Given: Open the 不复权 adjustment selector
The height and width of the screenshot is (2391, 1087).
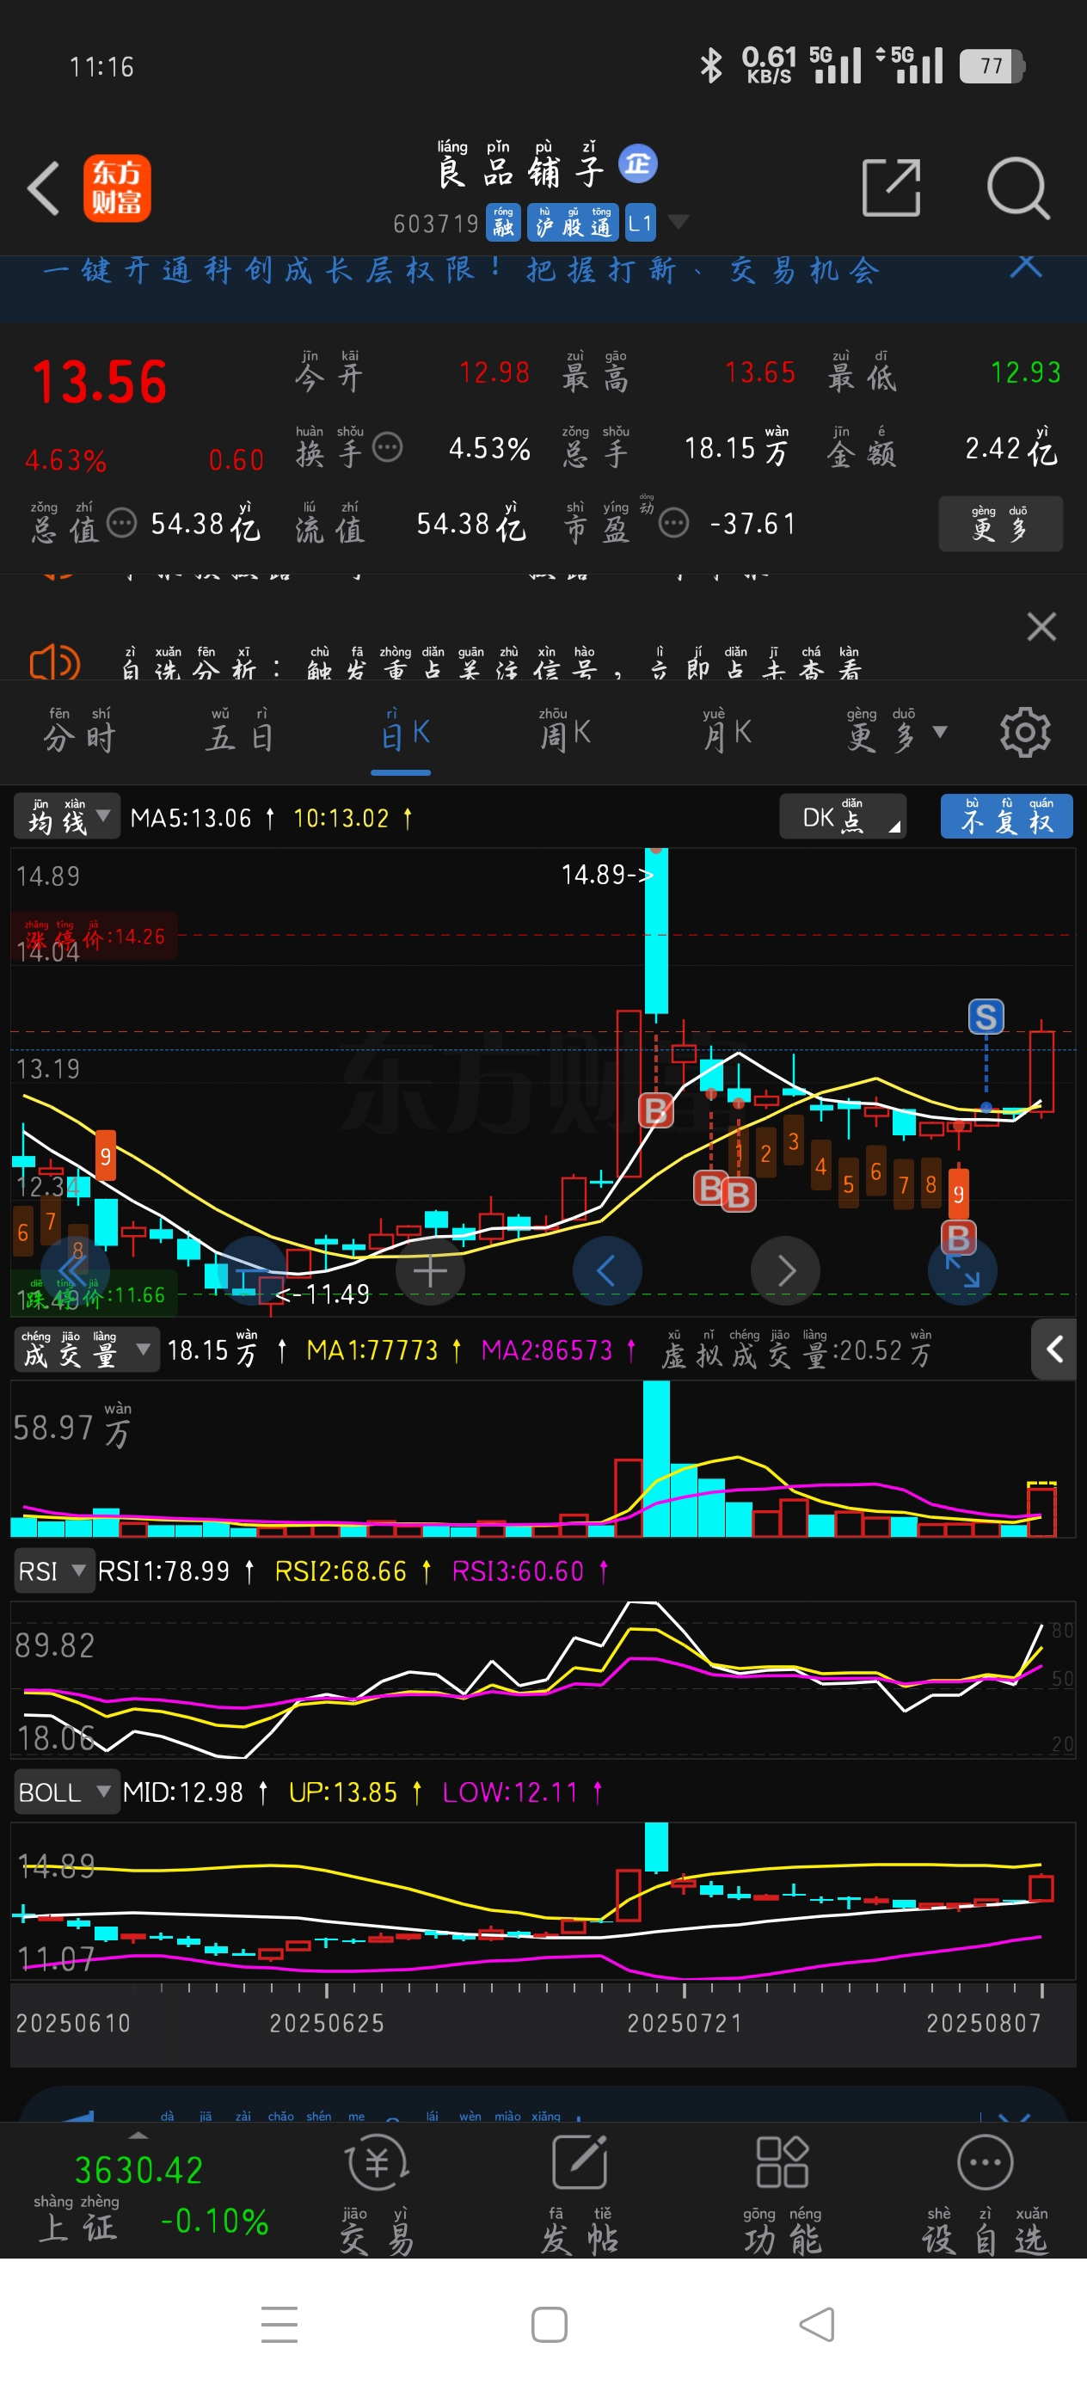Looking at the screenshot, I should coord(1006,817).
